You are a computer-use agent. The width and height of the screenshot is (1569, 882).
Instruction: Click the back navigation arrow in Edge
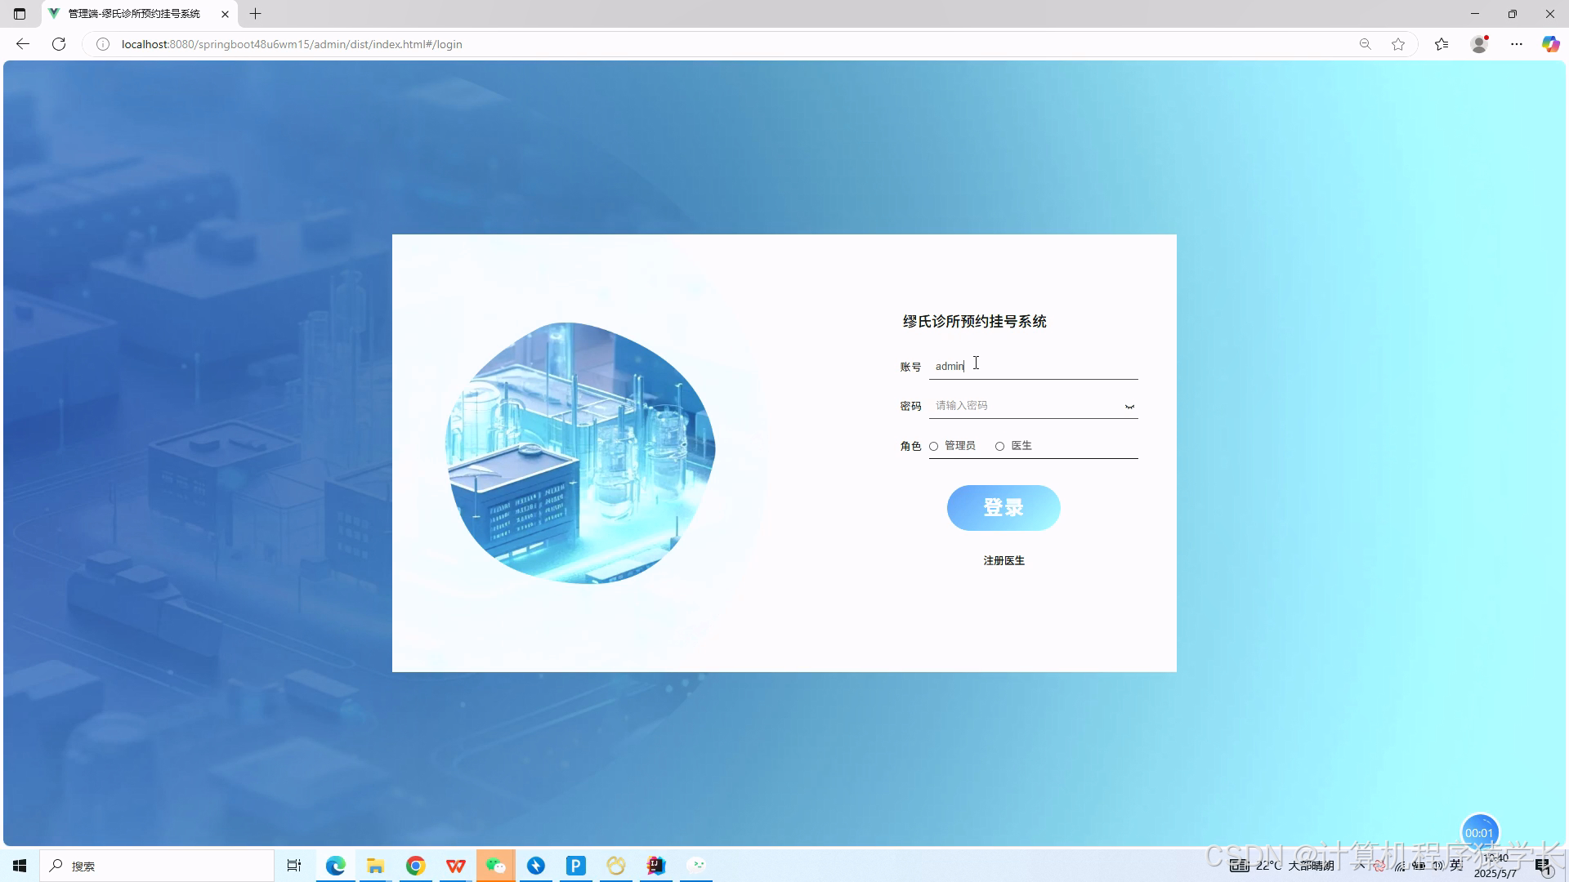click(21, 44)
